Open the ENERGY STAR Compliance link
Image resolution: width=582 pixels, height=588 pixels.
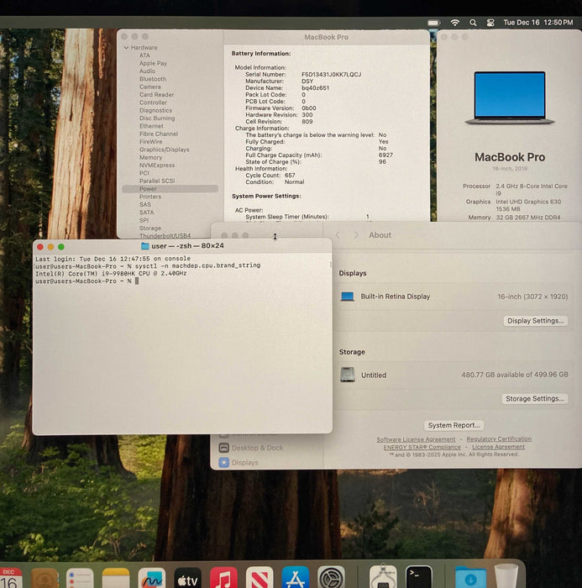point(422,447)
